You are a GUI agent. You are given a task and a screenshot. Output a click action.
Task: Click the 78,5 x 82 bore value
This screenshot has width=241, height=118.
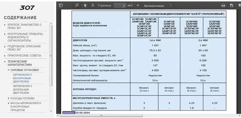coord(155,50)
